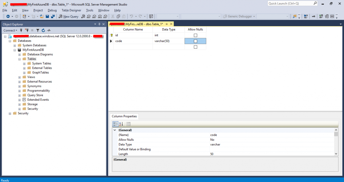Click the Categorized view icon in Column Properties
Screen dimensions: 344x182
(x=116, y=124)
